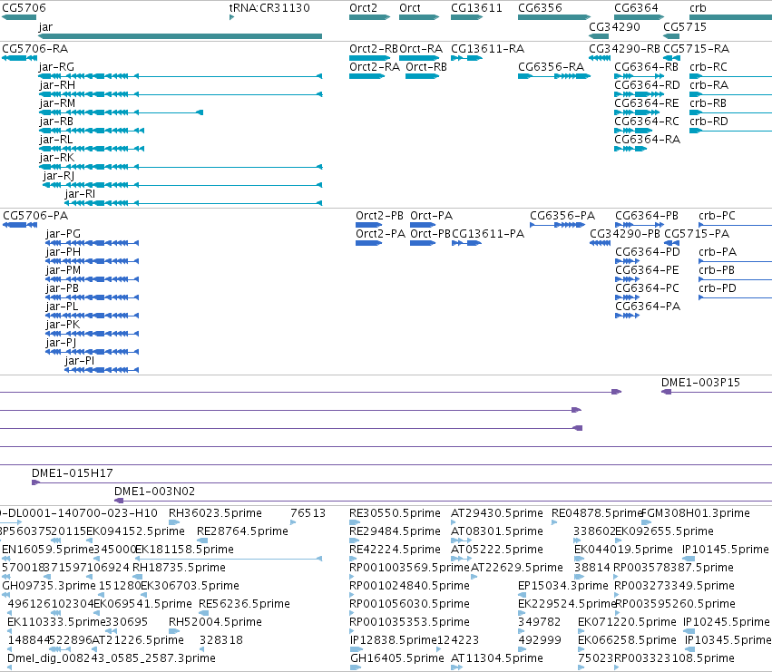Select the CG6364-RB transcript label
The width and height of the screenshot is (772, 672).
coord(647,67)
